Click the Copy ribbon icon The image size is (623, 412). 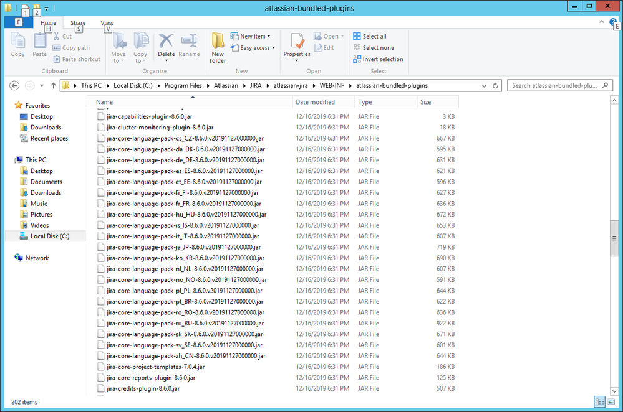tap(17, 45)
